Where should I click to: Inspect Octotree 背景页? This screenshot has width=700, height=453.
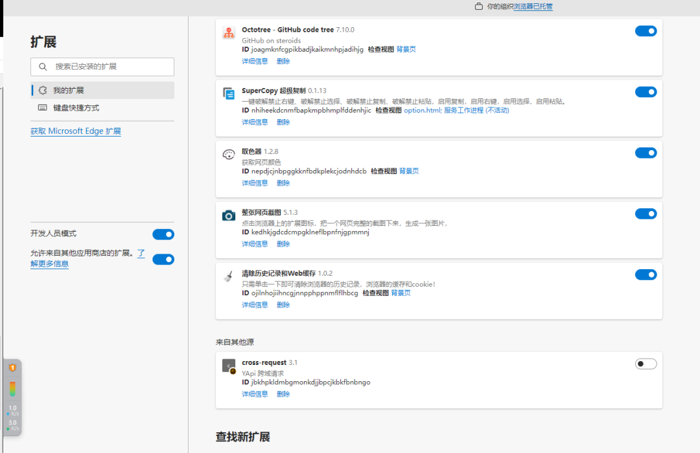click(x=406, y=49)
